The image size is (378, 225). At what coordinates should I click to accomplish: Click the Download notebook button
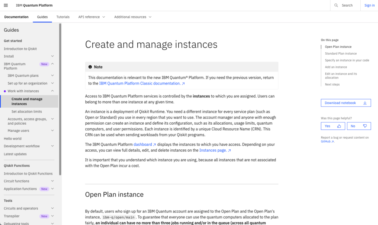click(x=346, y=103)
